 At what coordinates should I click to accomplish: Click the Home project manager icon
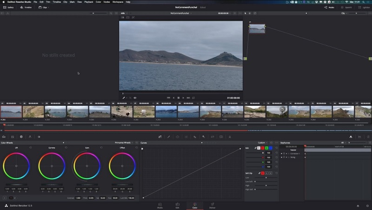tap(358, 206)
